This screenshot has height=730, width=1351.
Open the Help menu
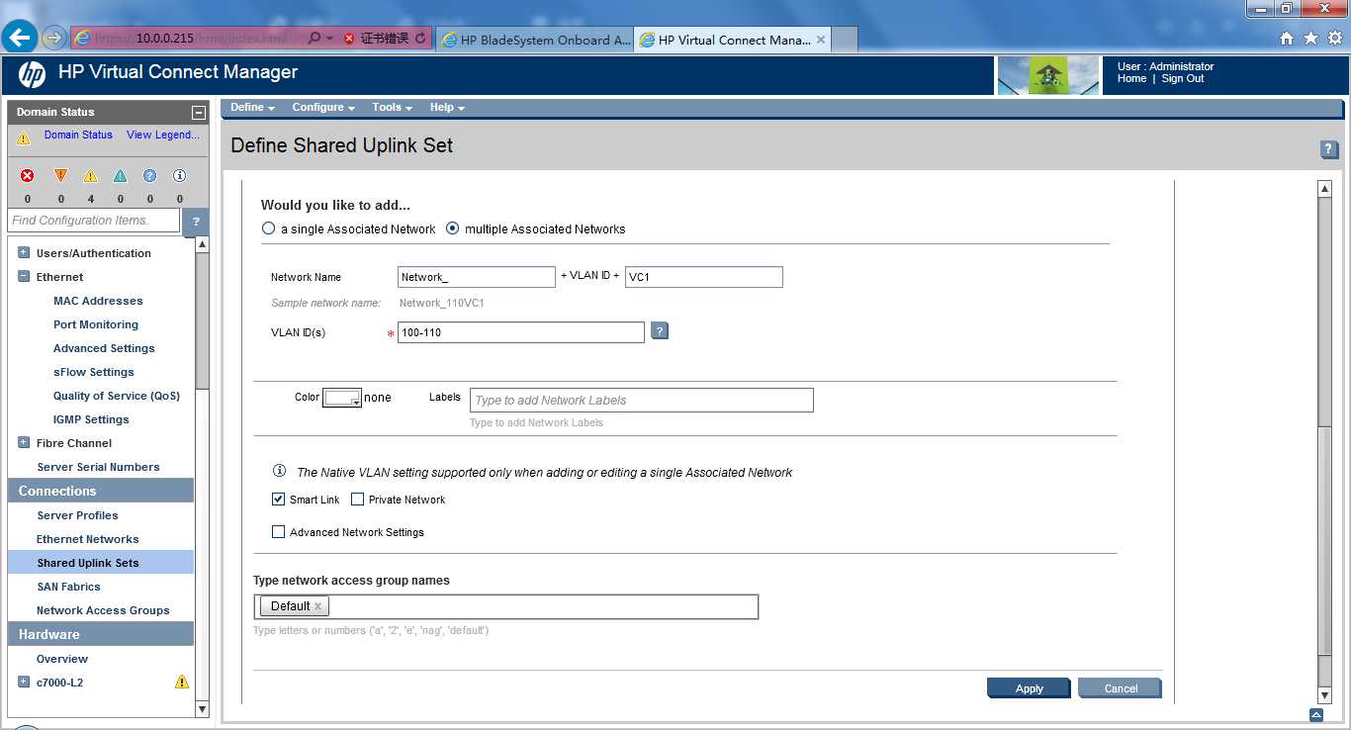tap(447, 107)
